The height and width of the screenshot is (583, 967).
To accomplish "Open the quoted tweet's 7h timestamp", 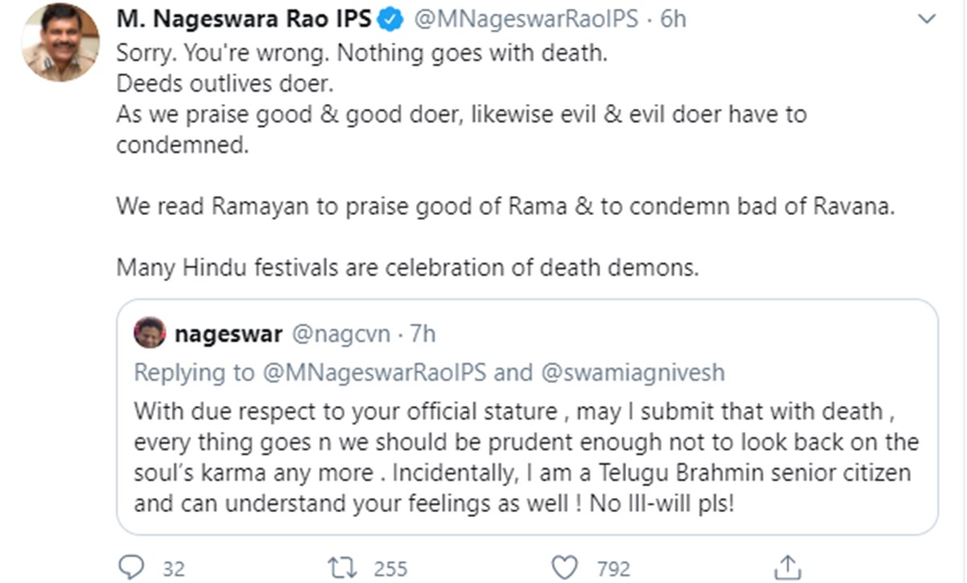I will (422, 333).
